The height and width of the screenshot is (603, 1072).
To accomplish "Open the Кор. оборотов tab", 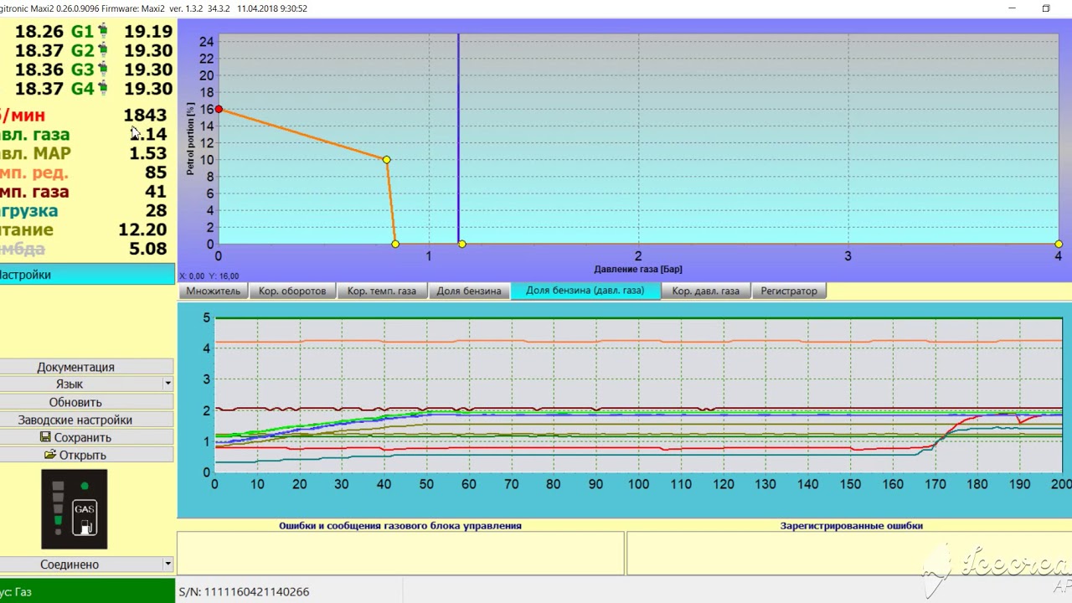I will click(x=292, y=291).
